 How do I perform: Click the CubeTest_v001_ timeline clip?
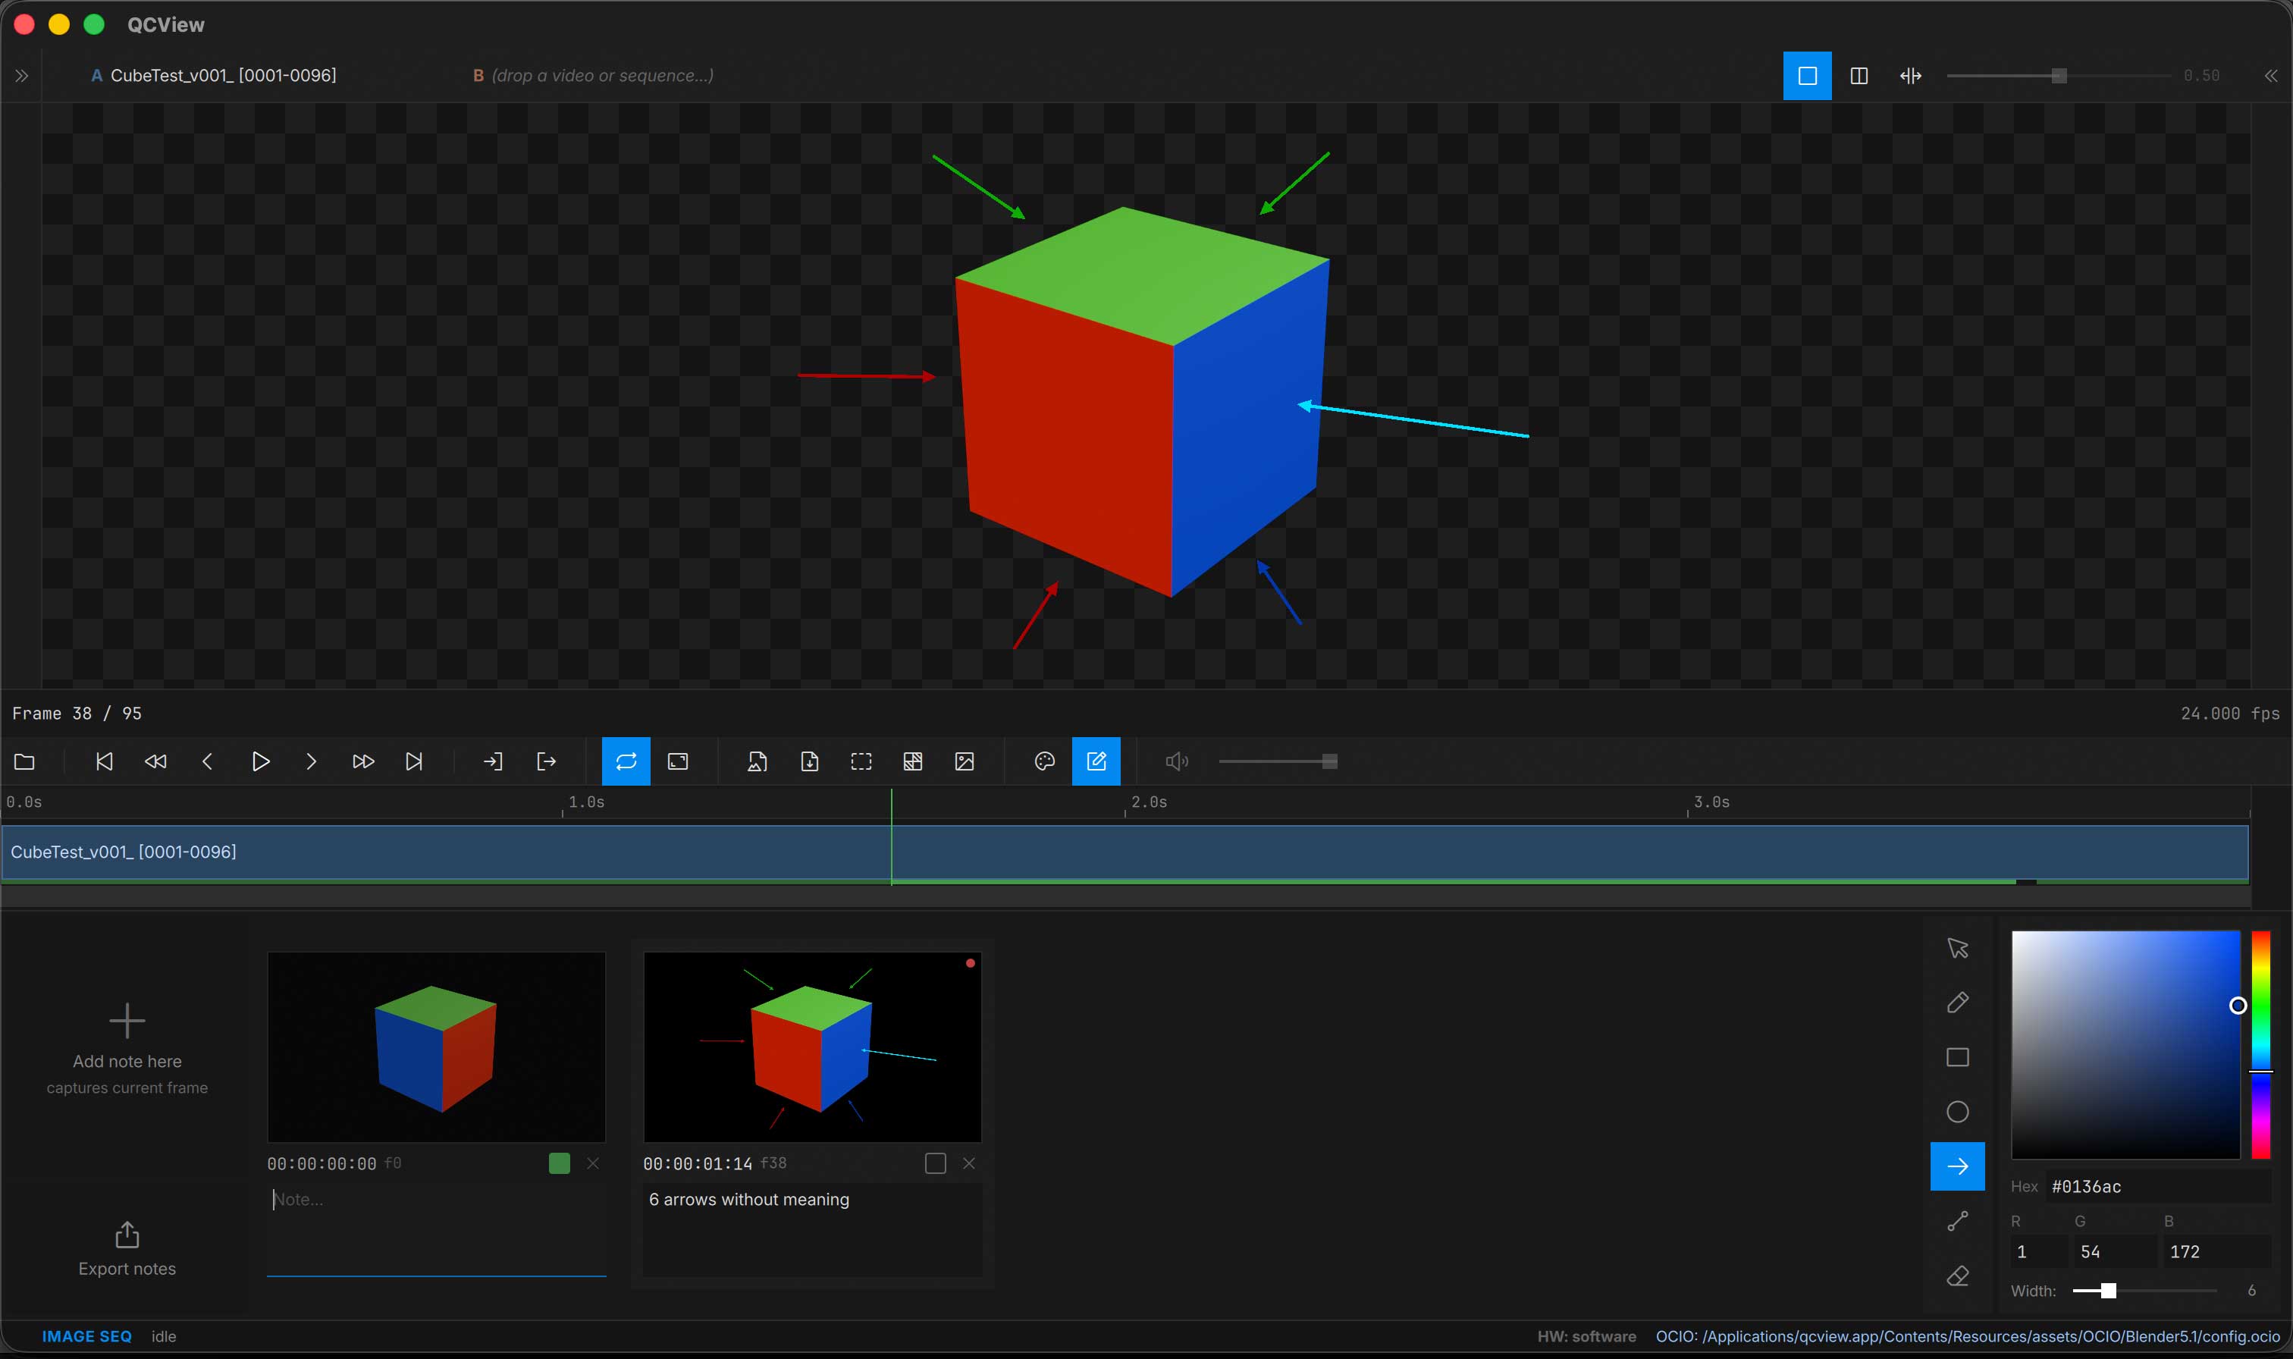click(x=1125, y=852)
